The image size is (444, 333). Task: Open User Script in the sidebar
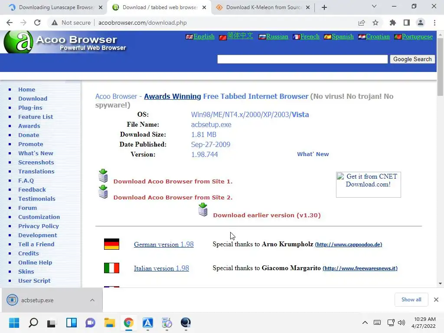pos(34,281)
